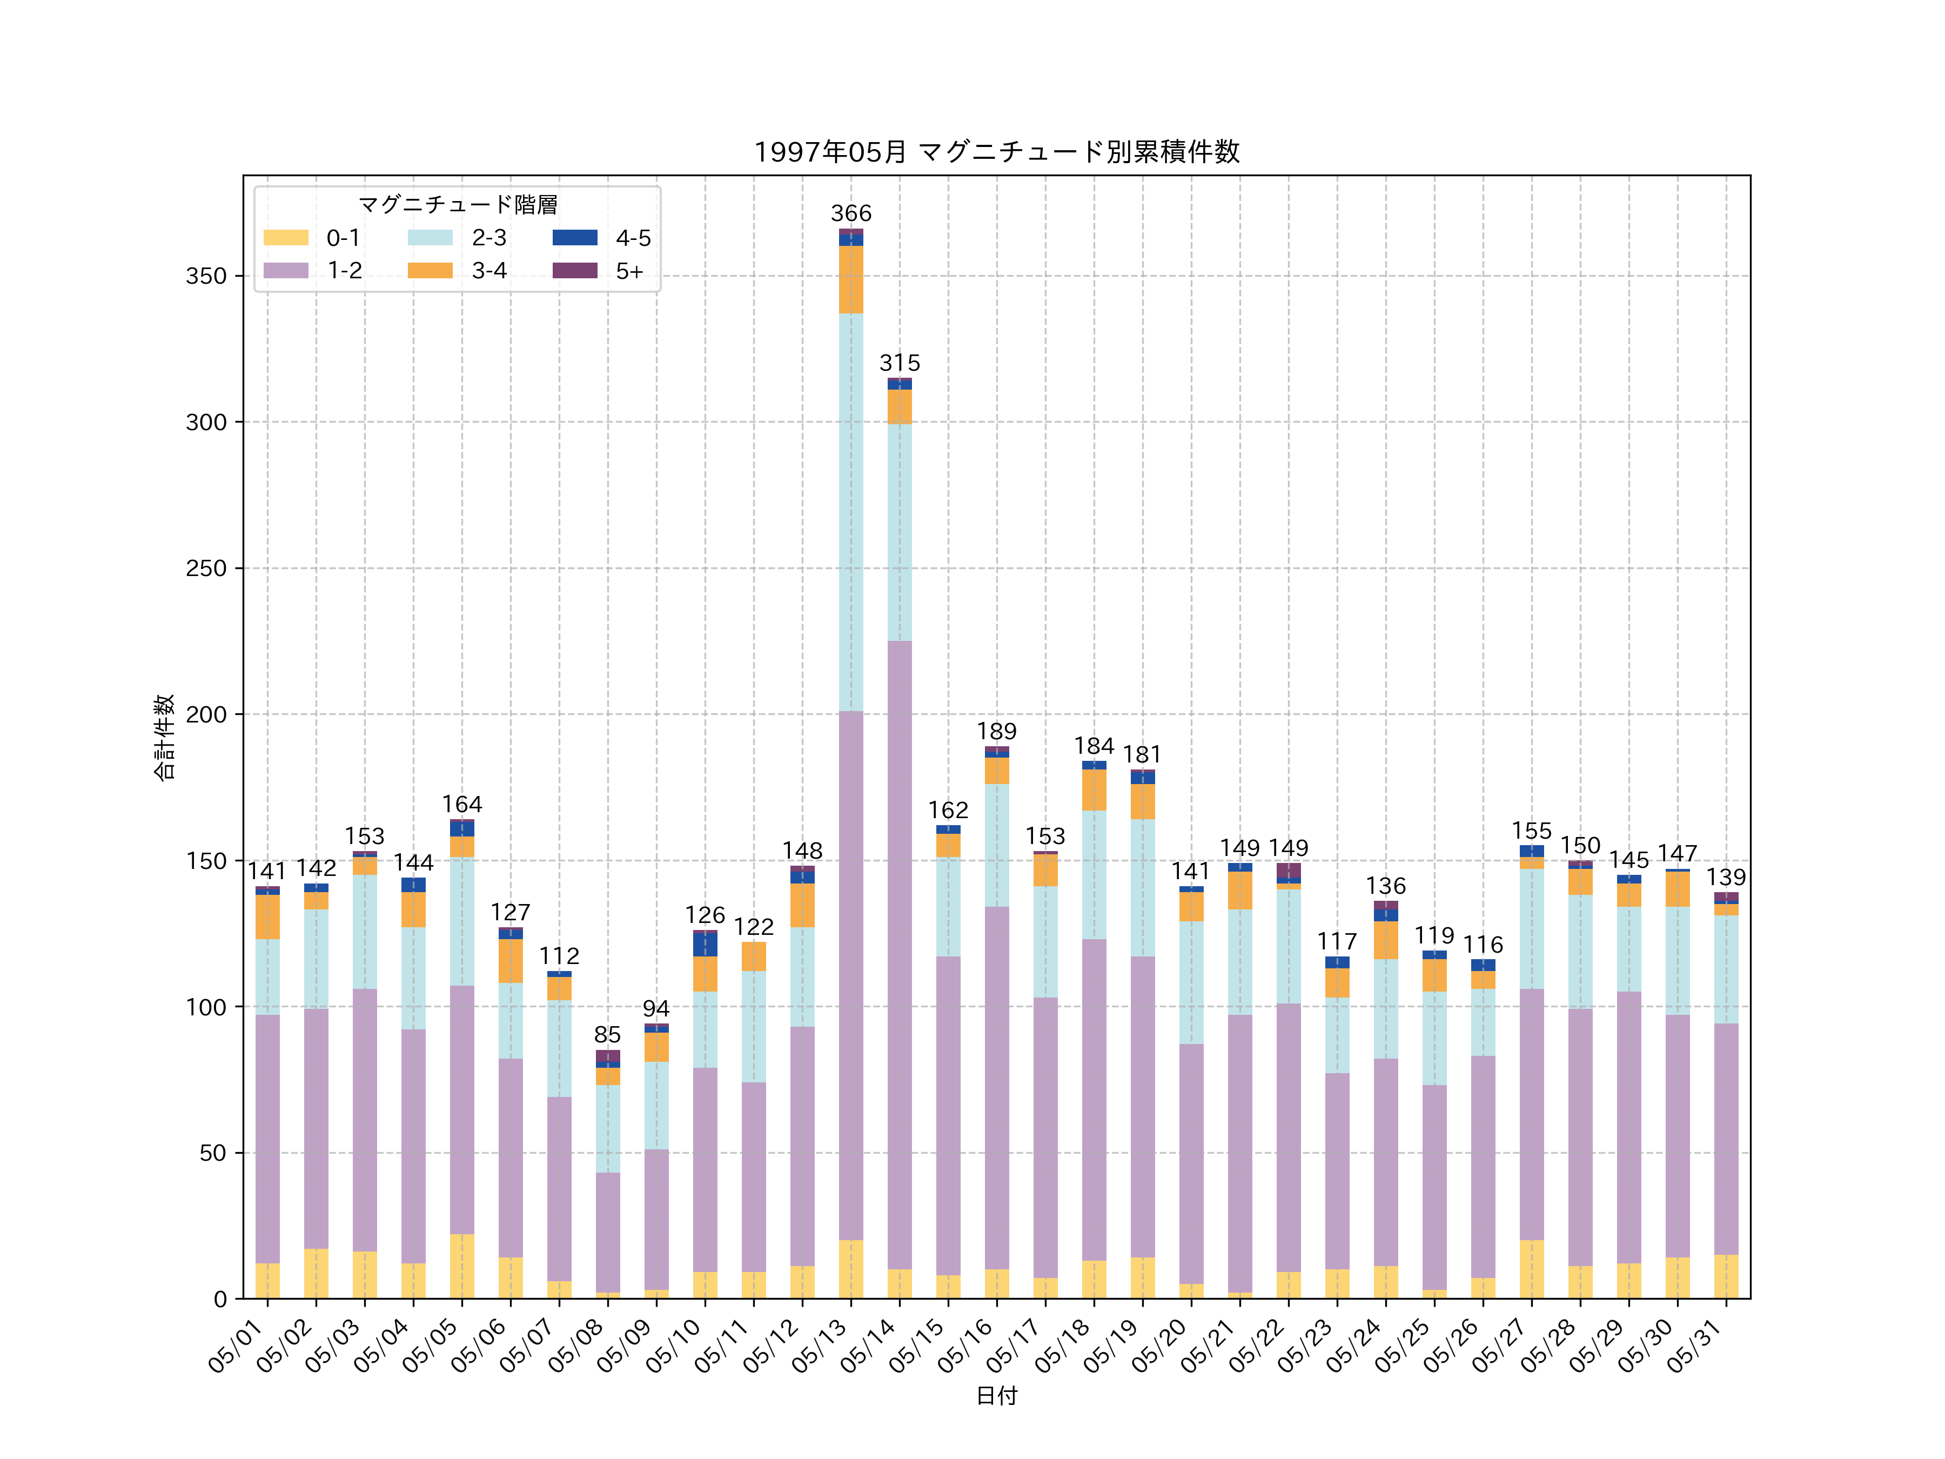
Task: Click the 0-1 legend color swatch
Action: click(286, 237)
